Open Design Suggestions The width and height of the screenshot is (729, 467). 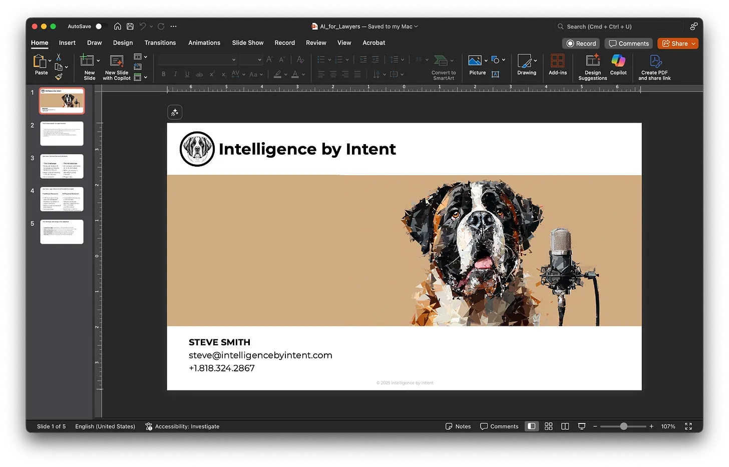click(592, 62)
